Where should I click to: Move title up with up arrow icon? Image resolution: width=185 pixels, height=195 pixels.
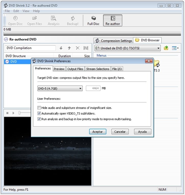(x=69, y=48)
